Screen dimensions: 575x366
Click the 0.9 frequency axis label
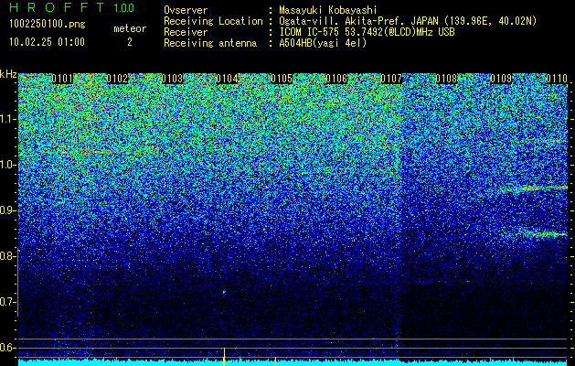(x=8, y=210)
